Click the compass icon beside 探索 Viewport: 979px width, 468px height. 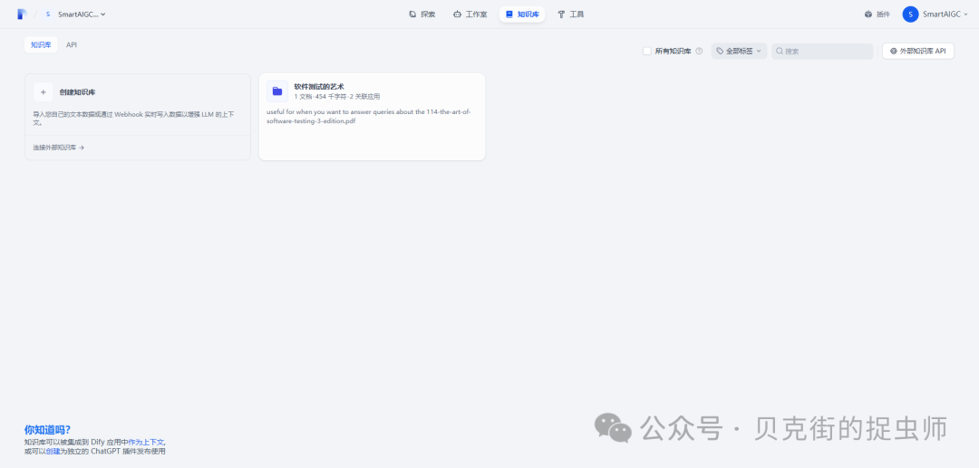tap(412, 14)
